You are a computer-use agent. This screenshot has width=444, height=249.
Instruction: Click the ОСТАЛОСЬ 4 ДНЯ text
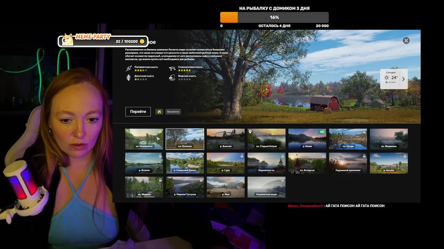(x=274, y=26)
